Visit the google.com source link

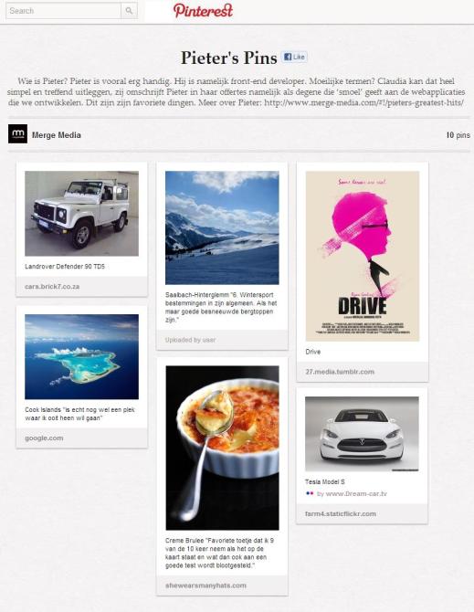(44, 438)
